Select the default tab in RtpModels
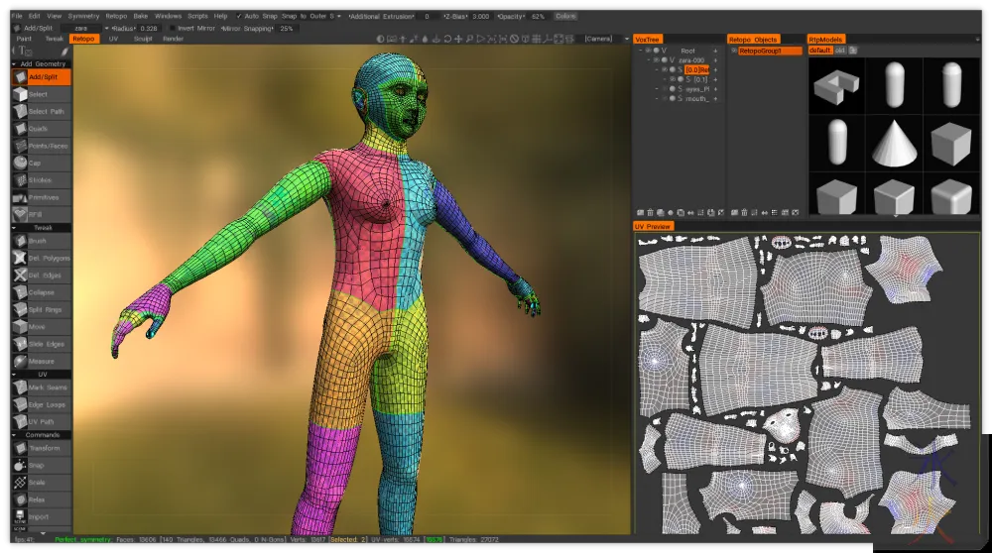This screenshot has width=992, height=553. 820,51
